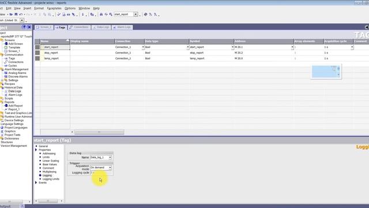Open the Edit menu
369x208 pixels.
(9, 8)
